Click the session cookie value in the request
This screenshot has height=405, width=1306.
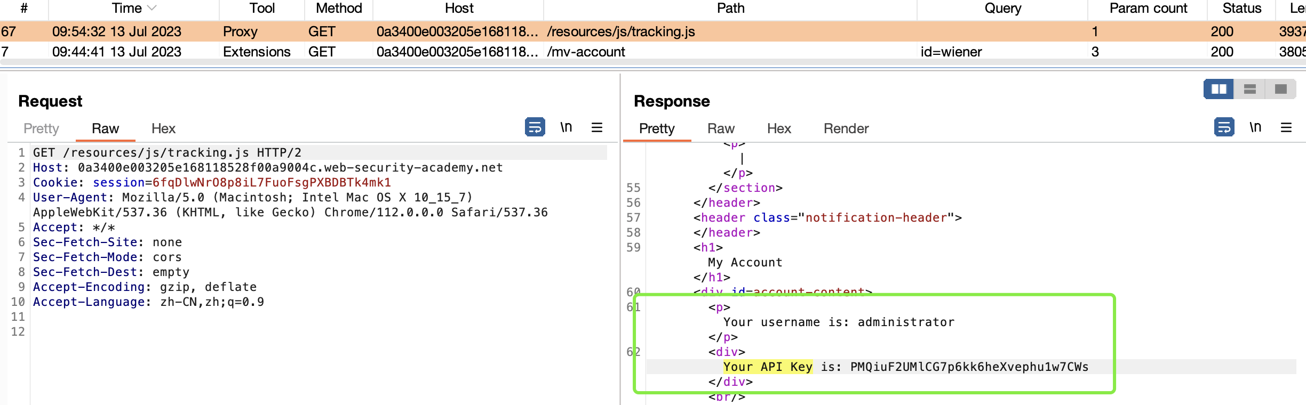pos(272,182)
